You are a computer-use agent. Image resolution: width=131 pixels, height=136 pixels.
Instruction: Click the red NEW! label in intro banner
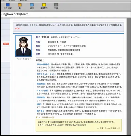(18, 28)
